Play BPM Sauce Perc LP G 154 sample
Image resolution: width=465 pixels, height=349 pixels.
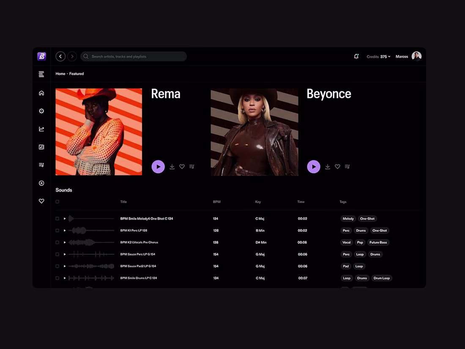(65, 254)
